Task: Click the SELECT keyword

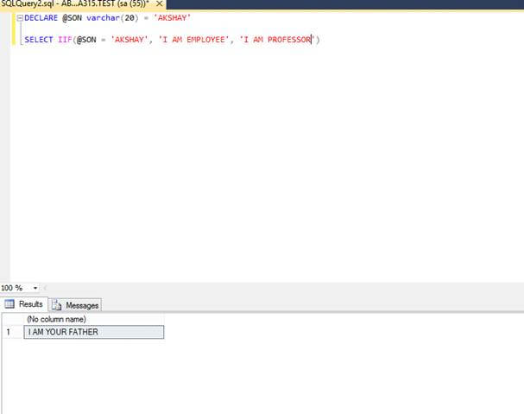Action: [39, 40]
